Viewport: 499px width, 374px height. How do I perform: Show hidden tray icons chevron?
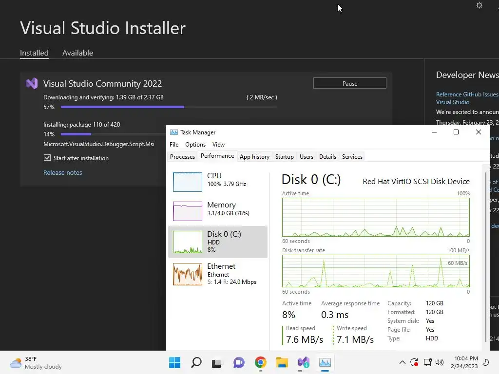point(402,362)
